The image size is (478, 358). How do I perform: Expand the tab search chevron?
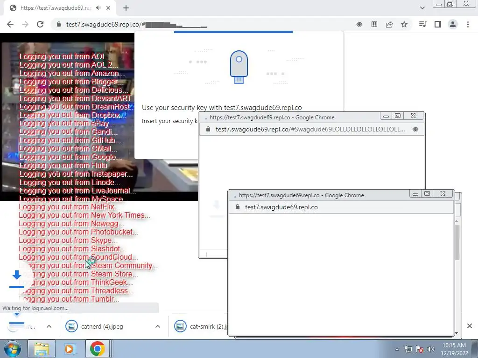tap(422, 8)
